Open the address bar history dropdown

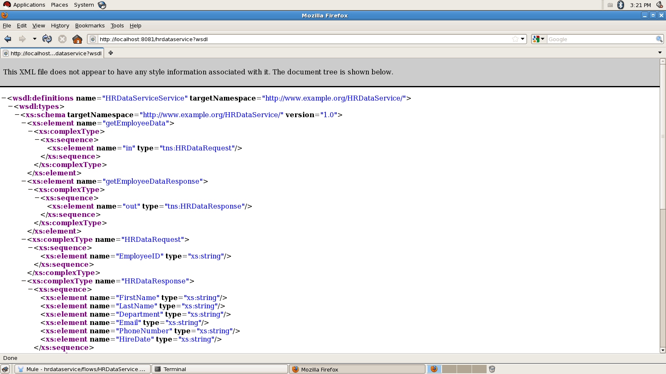click(x=523, y=39)
